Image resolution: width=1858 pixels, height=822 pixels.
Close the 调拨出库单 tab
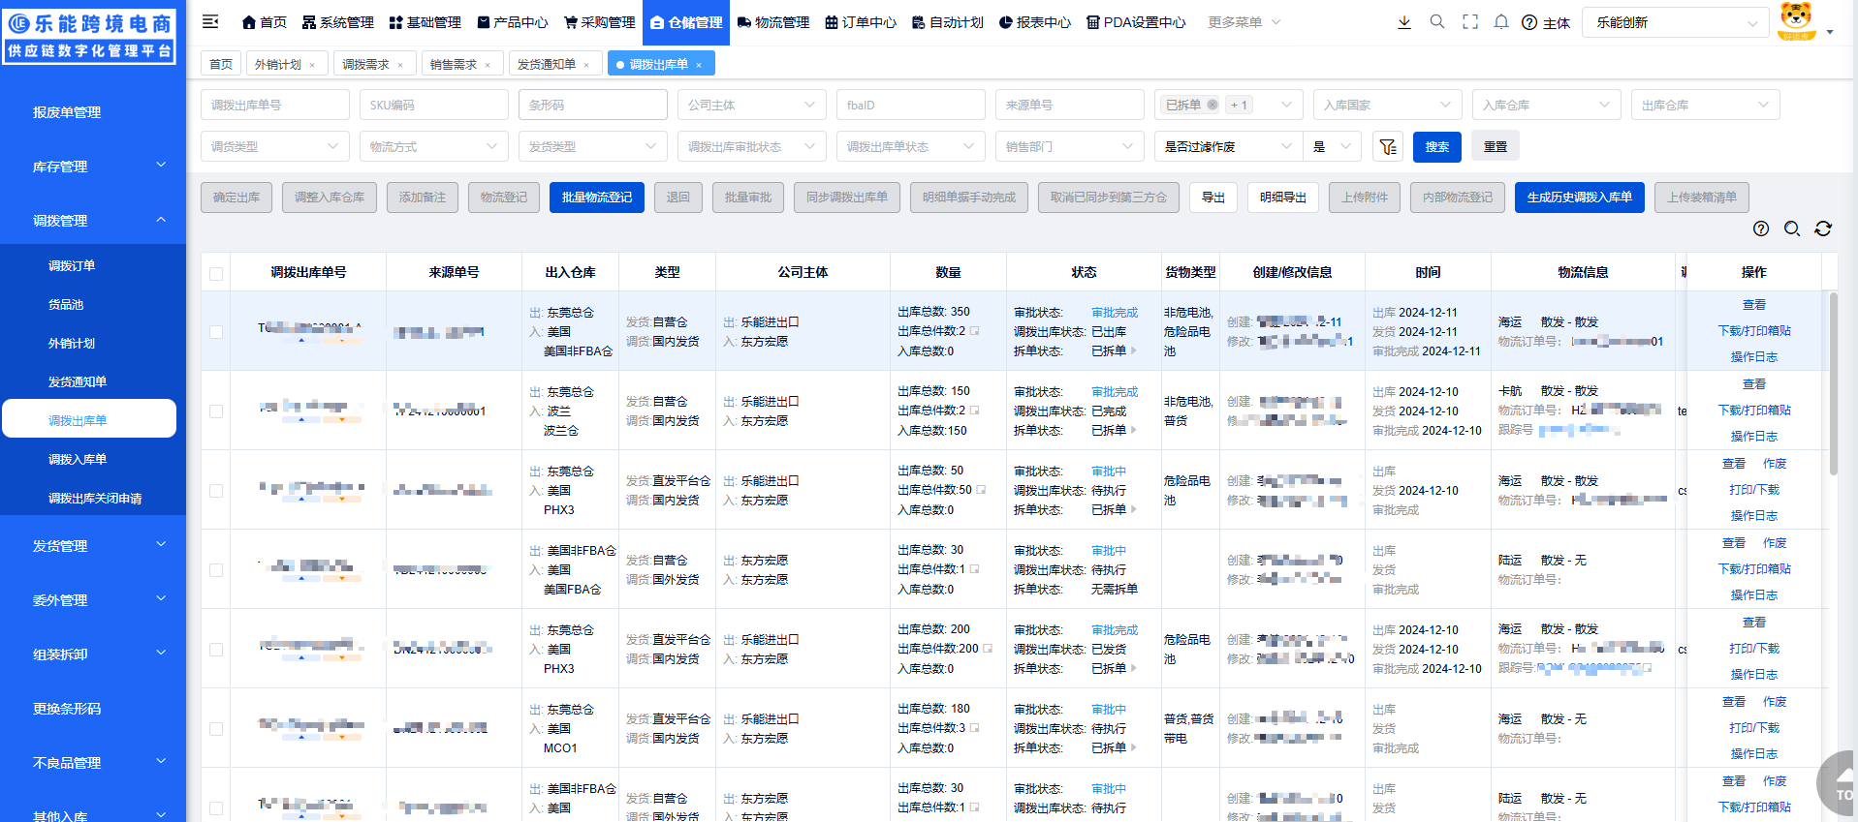[x=699, y=65]
